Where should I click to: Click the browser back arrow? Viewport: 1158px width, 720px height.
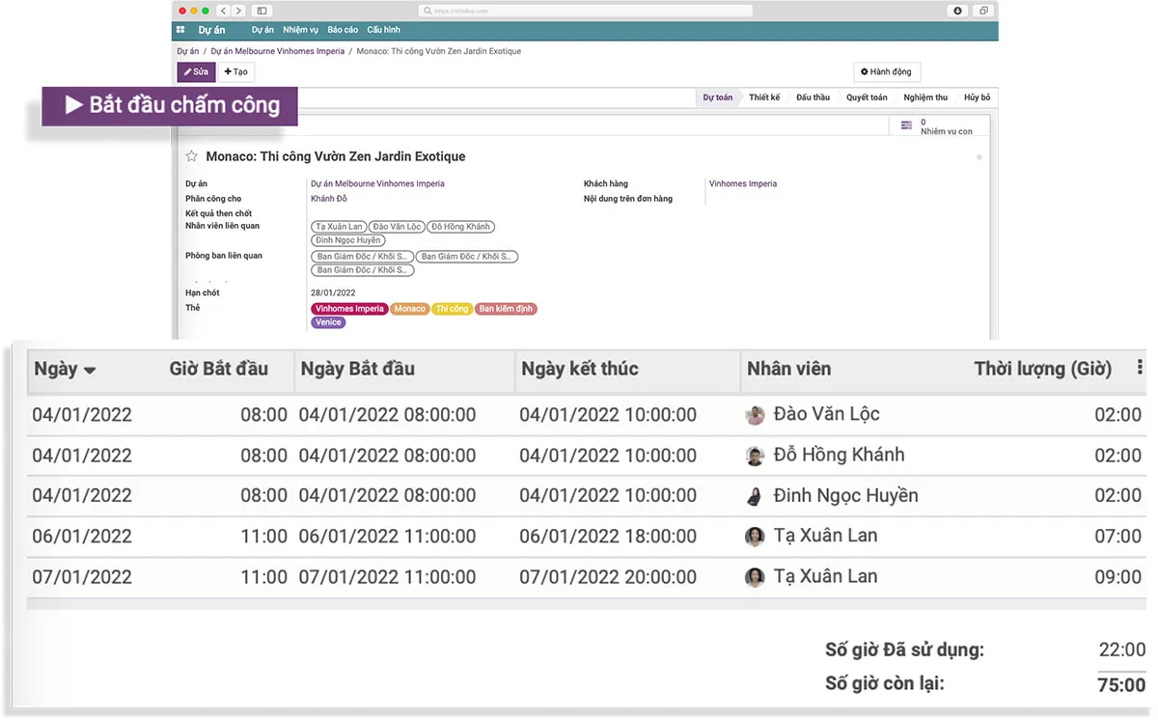point(224,11)
